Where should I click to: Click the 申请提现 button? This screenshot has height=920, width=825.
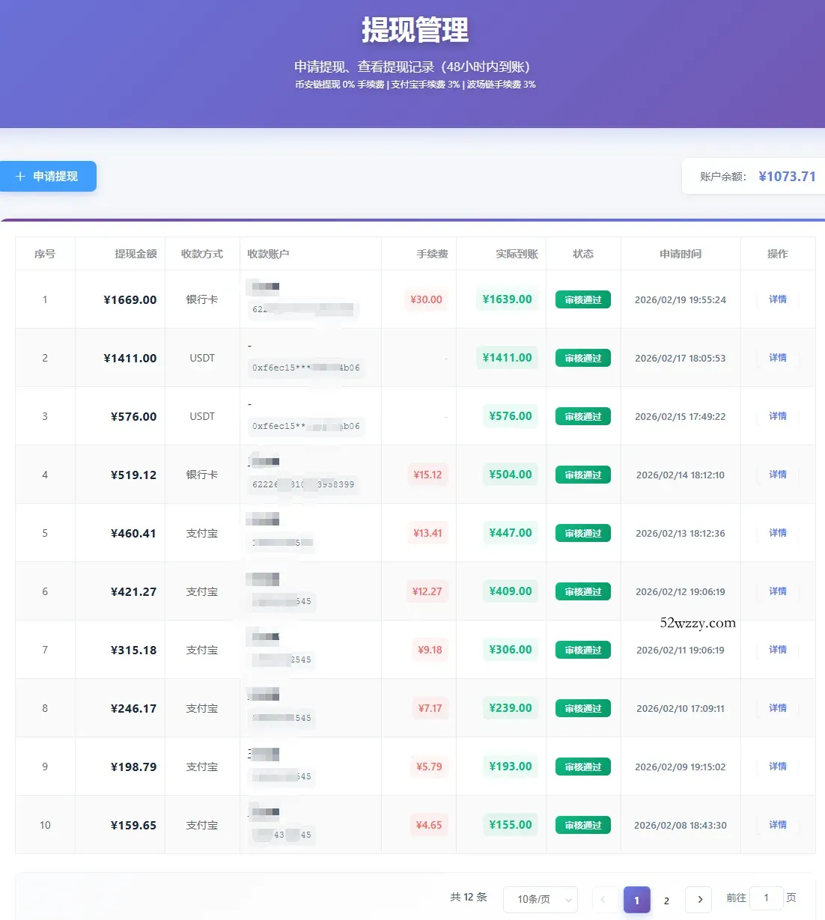coord(48,177)
